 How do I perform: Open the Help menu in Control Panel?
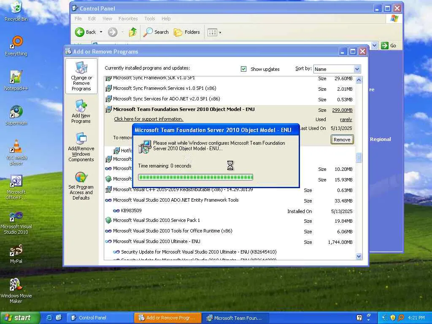pos(166,19)
